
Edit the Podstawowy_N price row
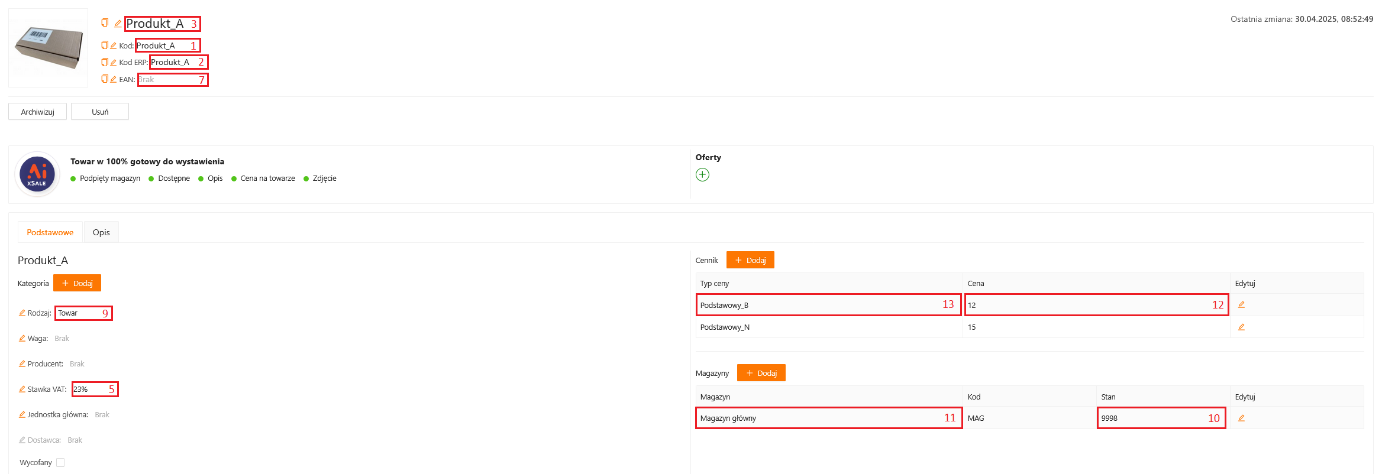click(1241, 327)
